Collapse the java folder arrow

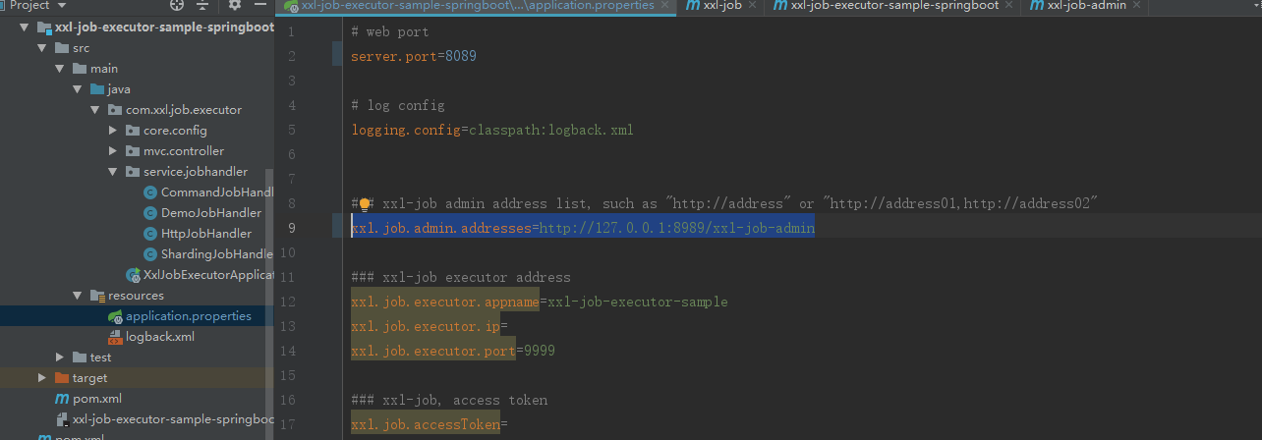coord(78,89)
